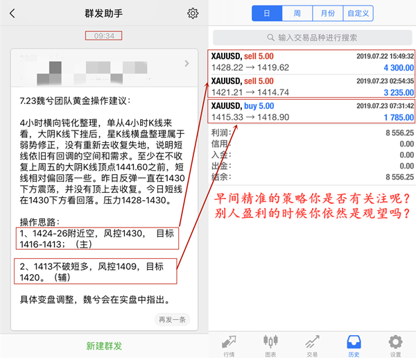Select the 日 period segment
This screenshot has width=416, height=358.
pyautogui.click(x=267, y=13)
